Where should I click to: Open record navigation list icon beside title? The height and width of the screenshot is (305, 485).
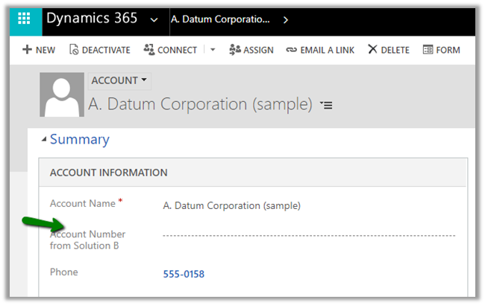tap(325, 106)
